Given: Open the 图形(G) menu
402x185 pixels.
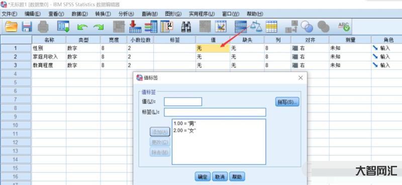Looking at the screenshot, I should coord(173,14).
